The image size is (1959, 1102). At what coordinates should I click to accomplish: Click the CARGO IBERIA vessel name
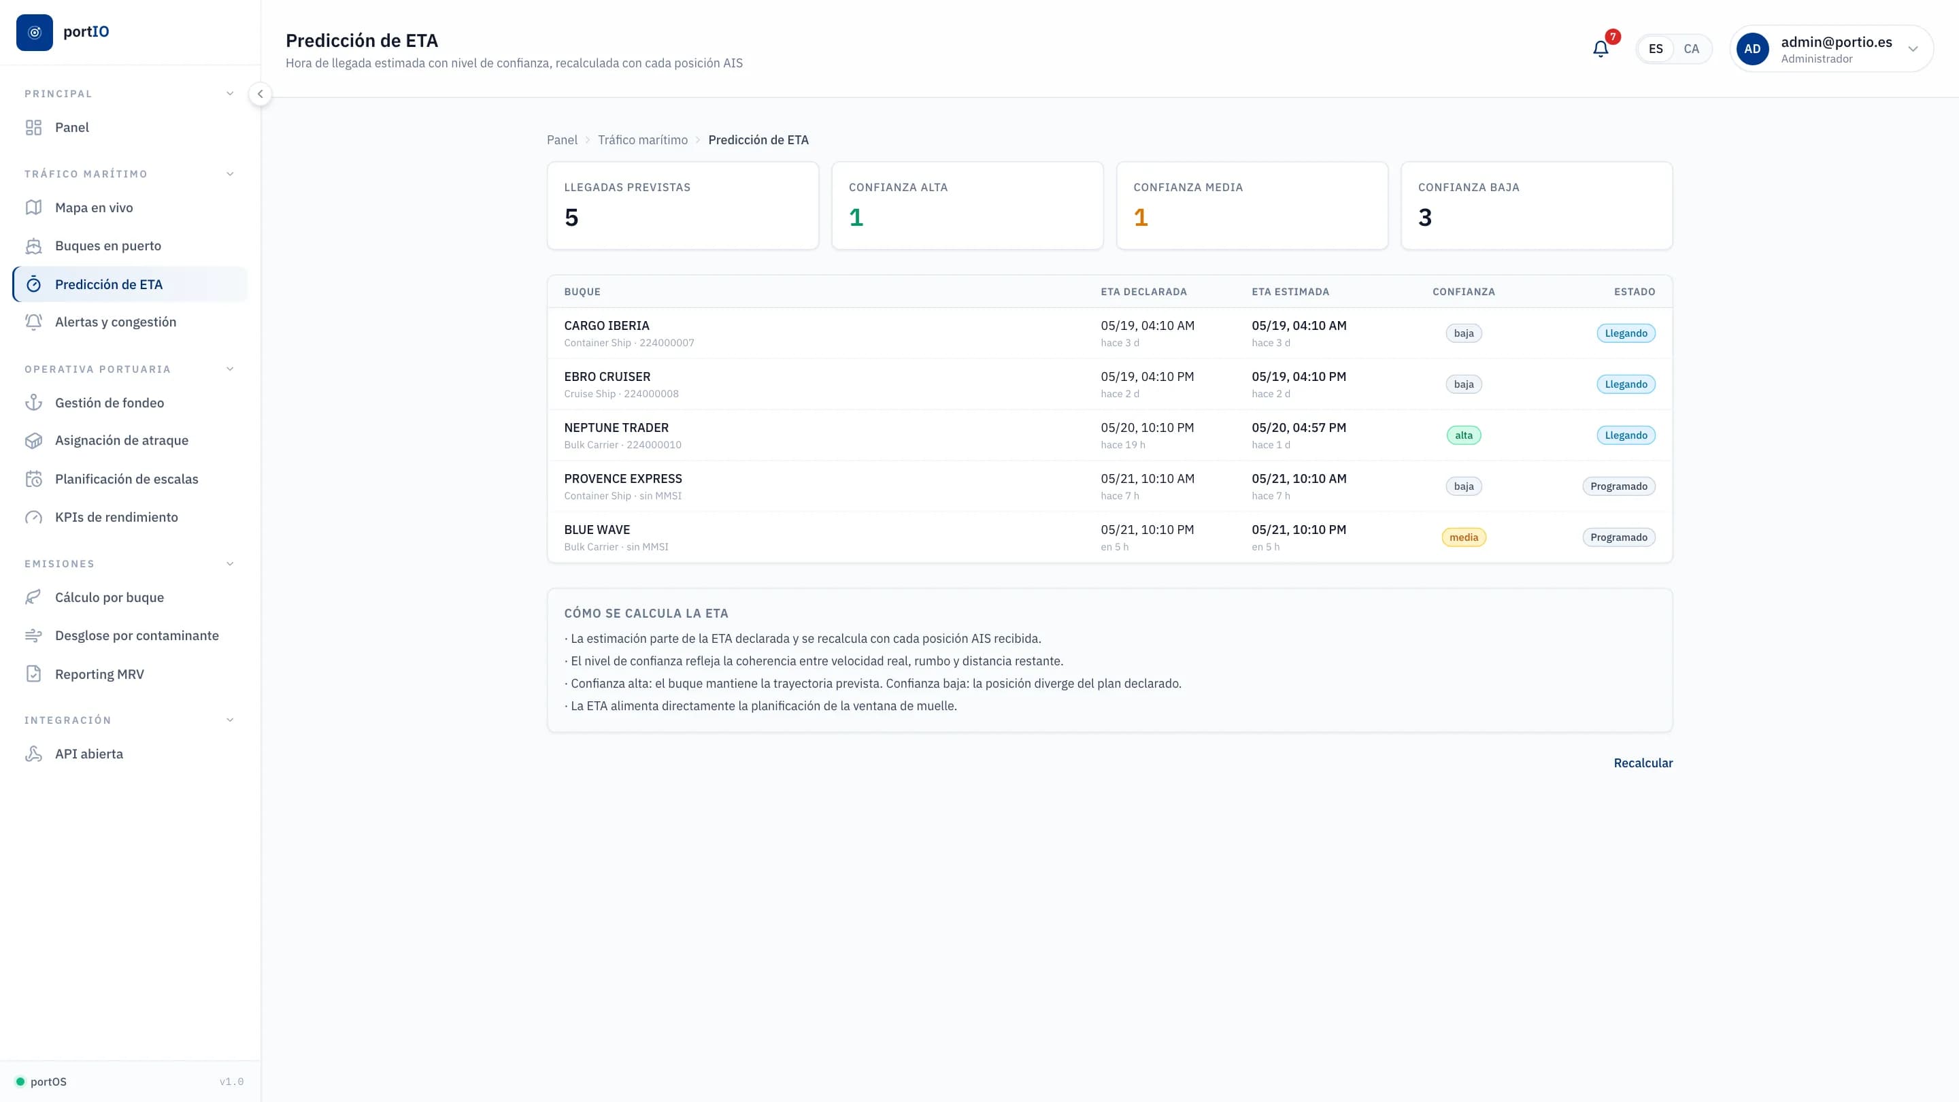606,326
